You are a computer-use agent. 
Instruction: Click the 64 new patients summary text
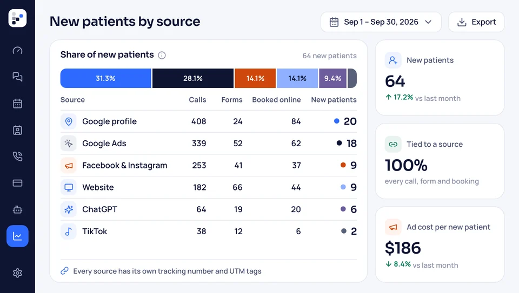click(x=329, y=56)
